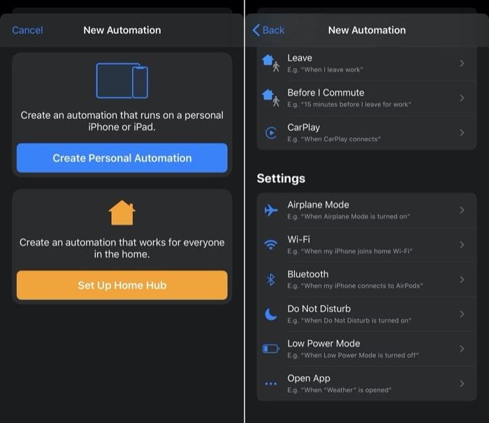Tap the Before I Commute house icon

[x=271, y=98]
